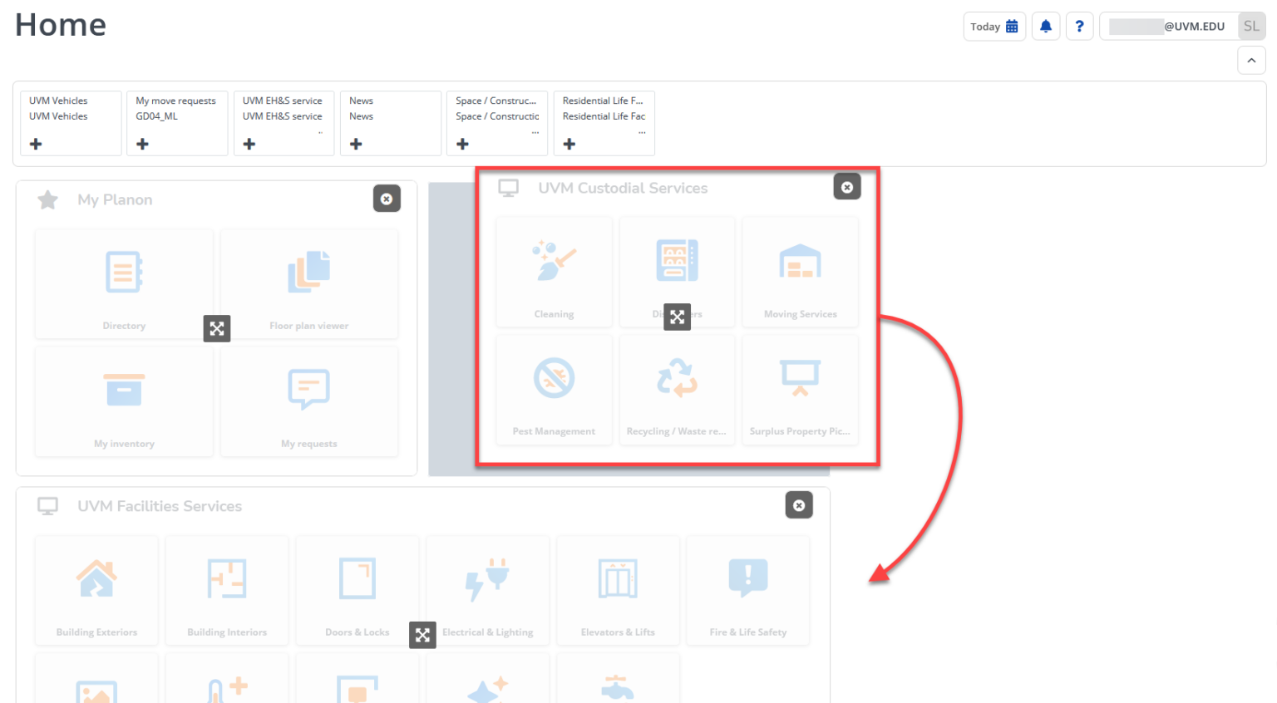
Task: Open the Today calendar
Action: [994, 26]
